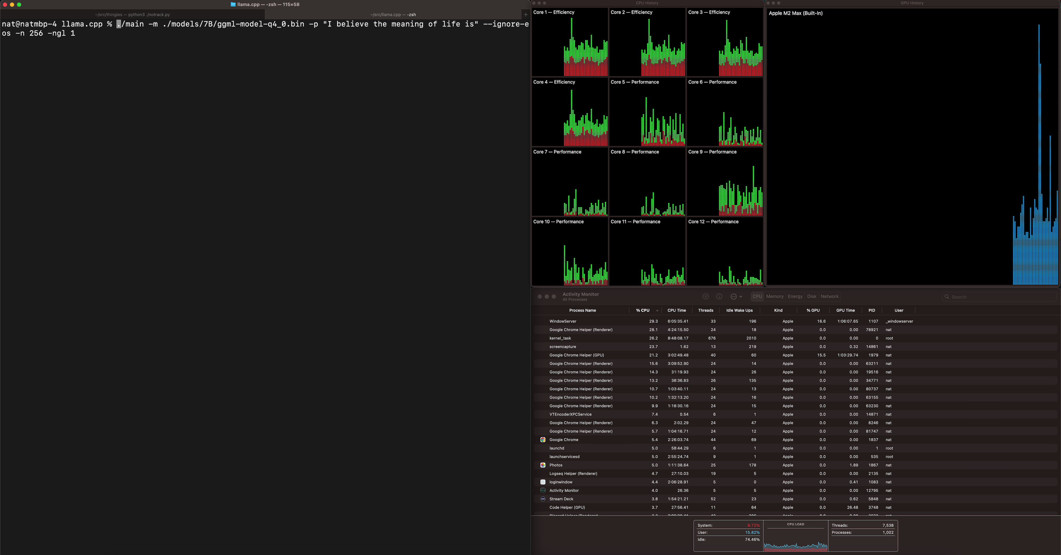Select the python3 notrack.py terminal tab

132,14
